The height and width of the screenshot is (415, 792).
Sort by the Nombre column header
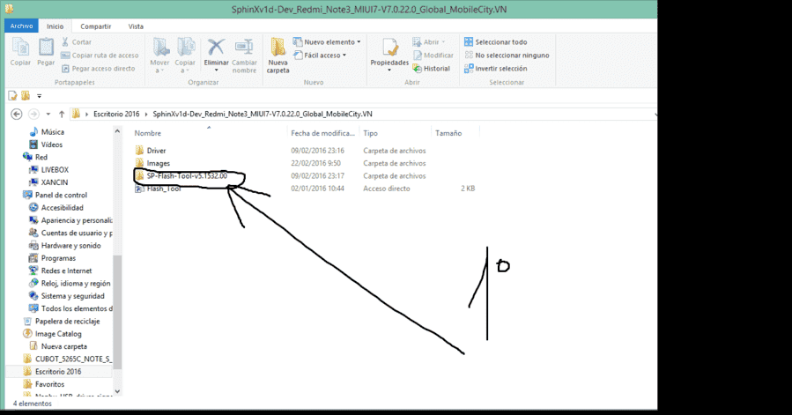(147, 133)
